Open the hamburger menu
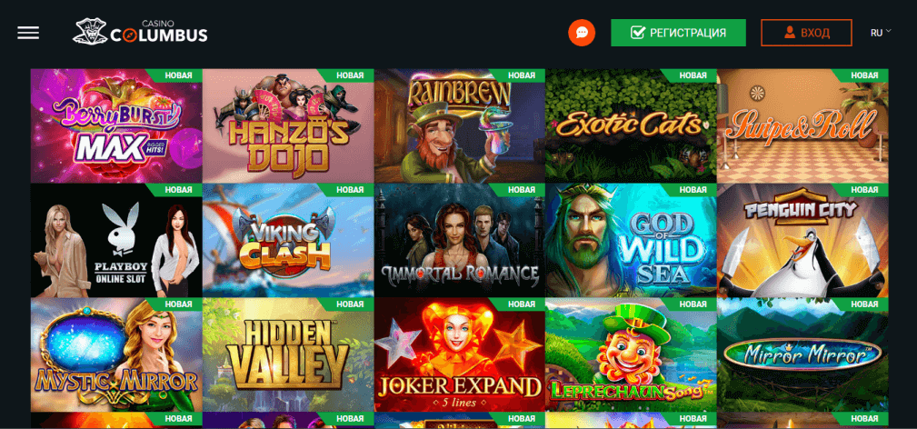 pos(28,33)
